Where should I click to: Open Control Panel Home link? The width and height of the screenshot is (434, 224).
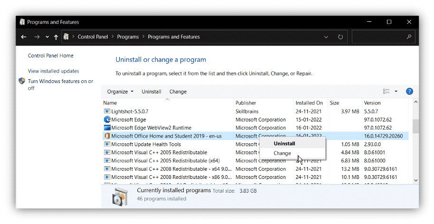51,56
